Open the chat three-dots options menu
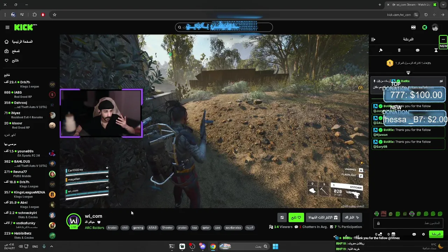 tap(443, 39)
